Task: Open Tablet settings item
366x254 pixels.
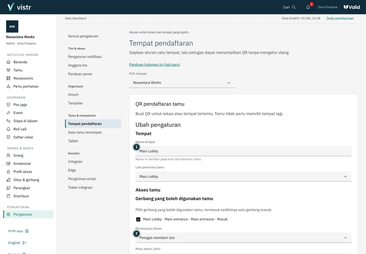Action: point(73,141)
